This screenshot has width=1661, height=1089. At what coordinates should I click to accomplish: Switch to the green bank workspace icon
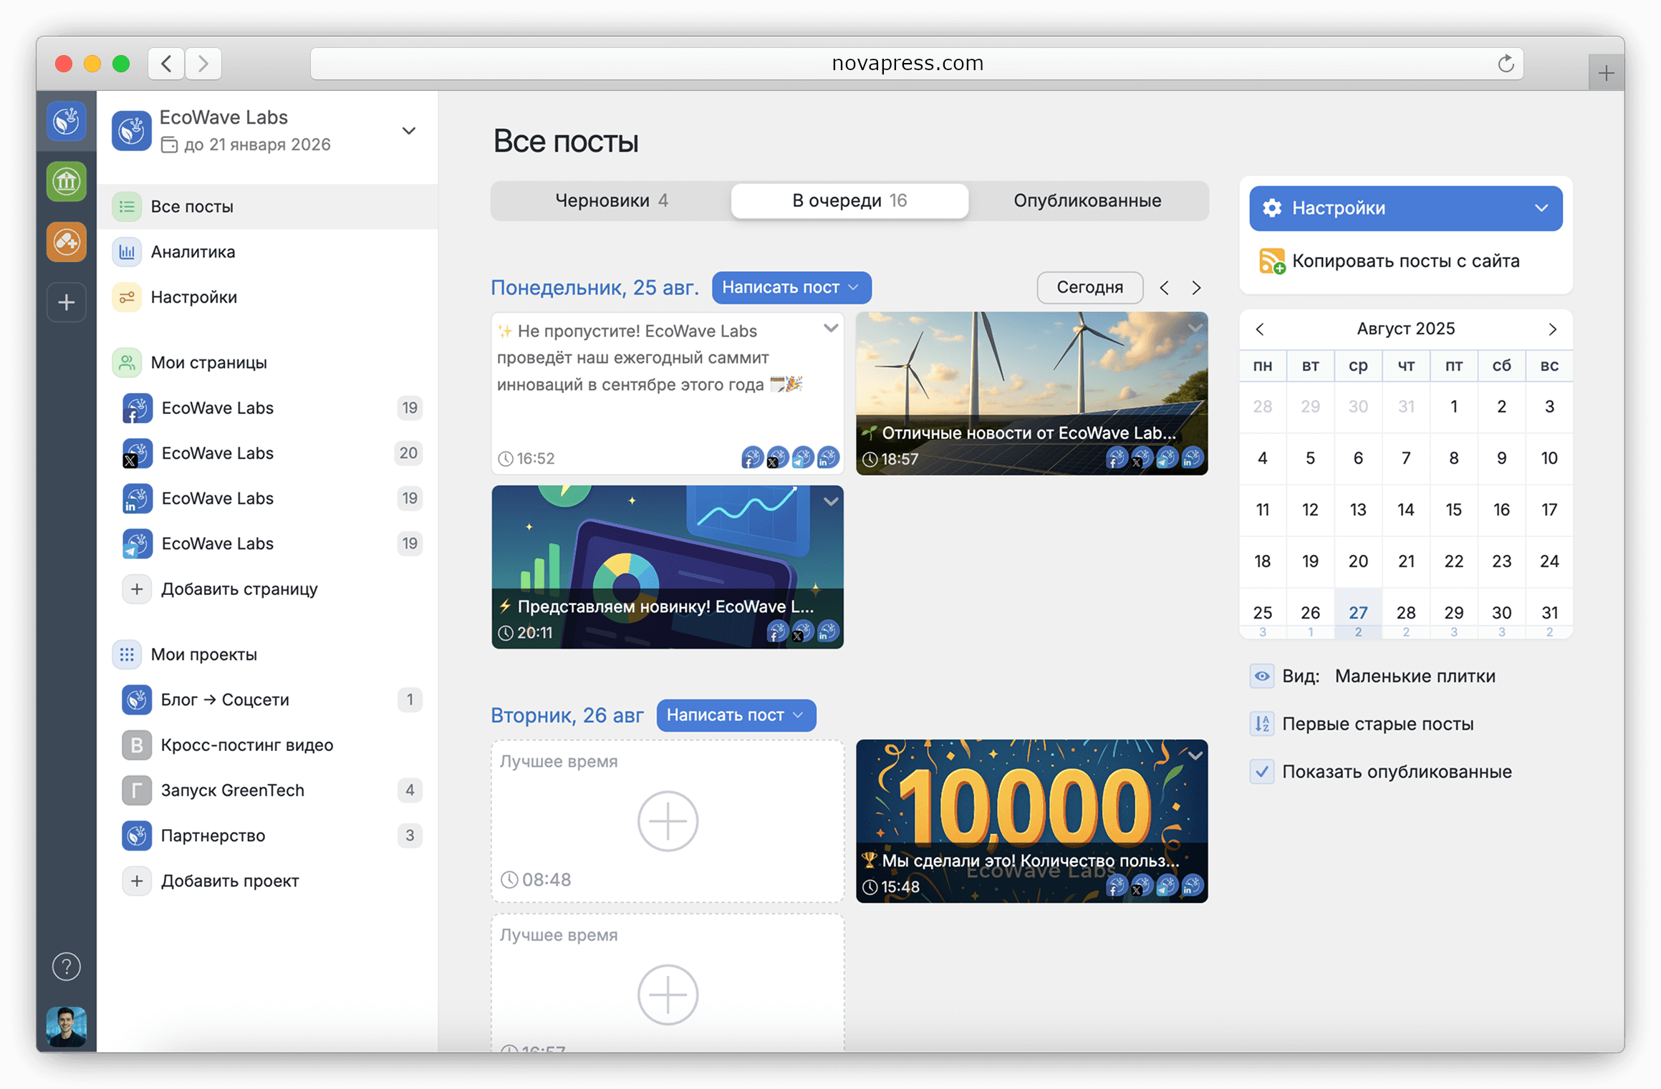pos(67,181)
